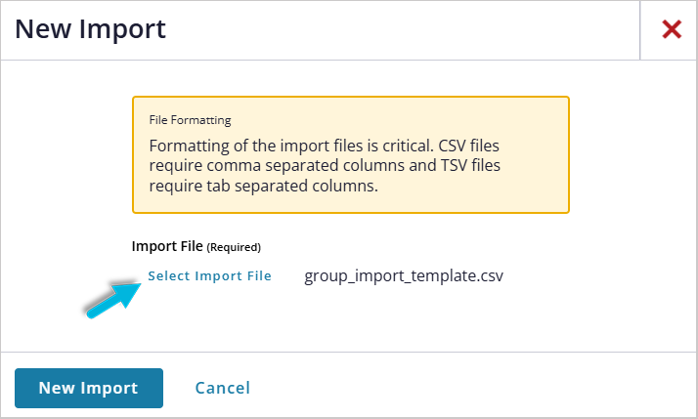The height and width of the screenshot is (419, 698).
Task: Click the File Formatting heading
Action: pos(190,121)
